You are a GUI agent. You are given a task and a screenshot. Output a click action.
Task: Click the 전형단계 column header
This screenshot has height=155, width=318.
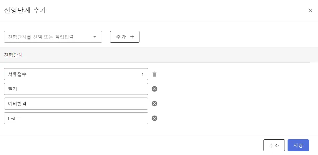(13, 55)
